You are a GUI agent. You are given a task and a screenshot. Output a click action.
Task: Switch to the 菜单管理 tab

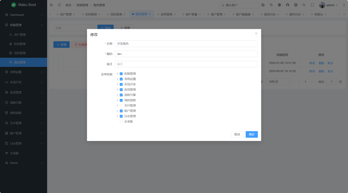[166, 14]
